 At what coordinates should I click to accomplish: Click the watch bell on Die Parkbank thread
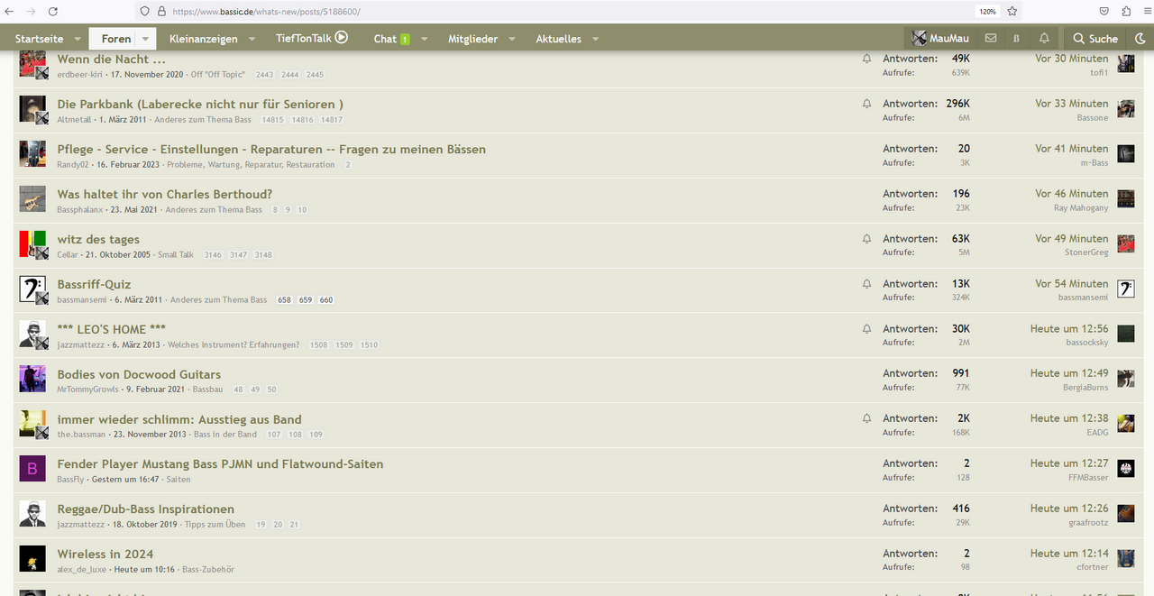coord(866,104)
